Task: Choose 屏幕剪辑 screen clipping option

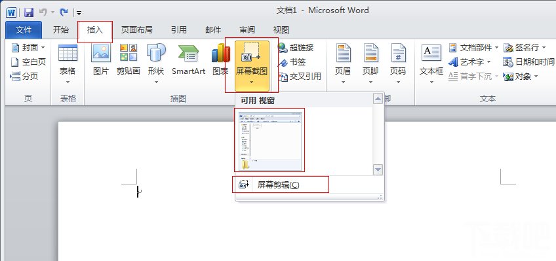Action: click(x=281, y=184)
